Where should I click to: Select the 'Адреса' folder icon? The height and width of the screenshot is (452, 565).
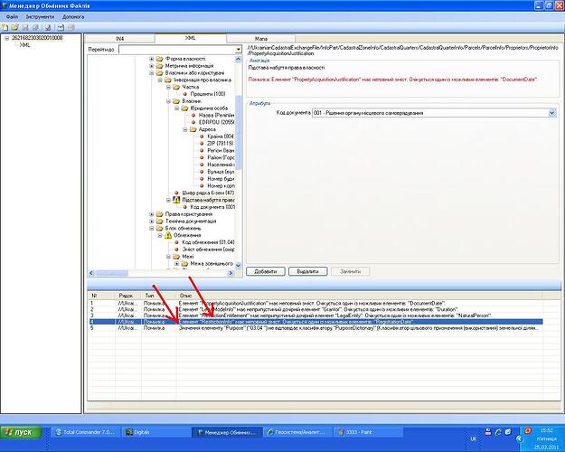tap(193, 129)
